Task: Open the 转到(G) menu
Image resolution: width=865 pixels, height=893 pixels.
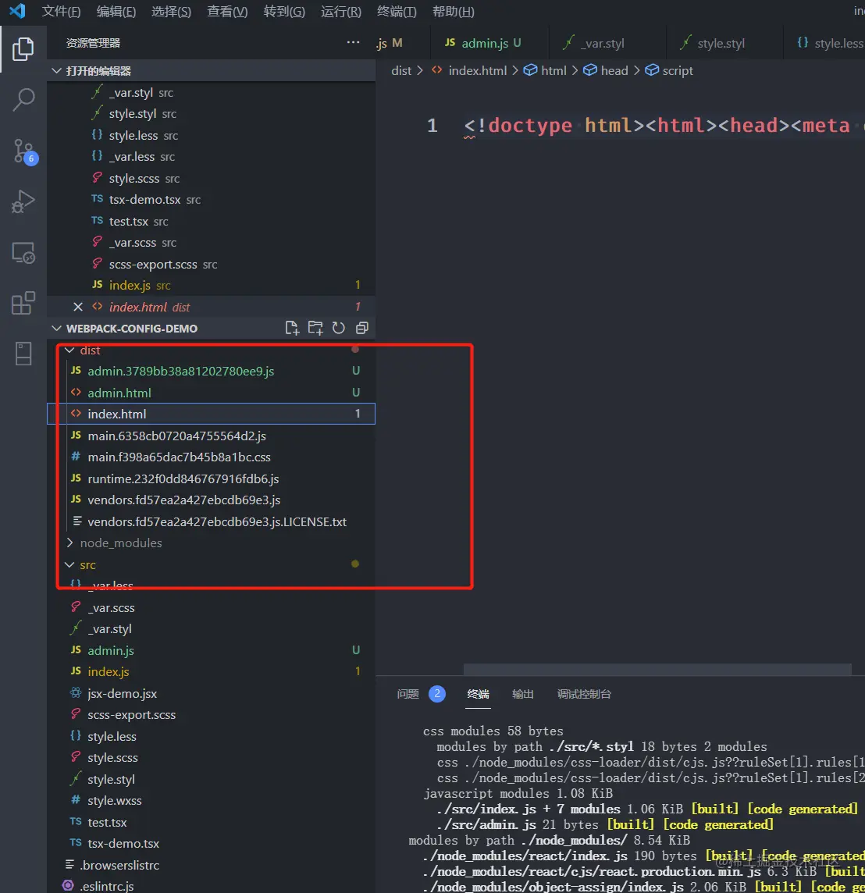Action: point(284,12)
